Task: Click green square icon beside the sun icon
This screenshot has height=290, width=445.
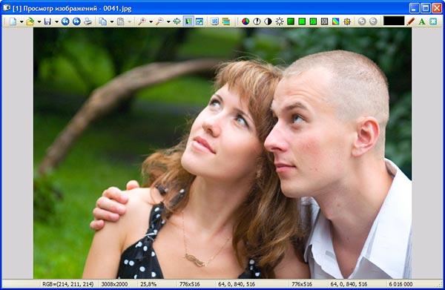Action: [x=291, y=22]
